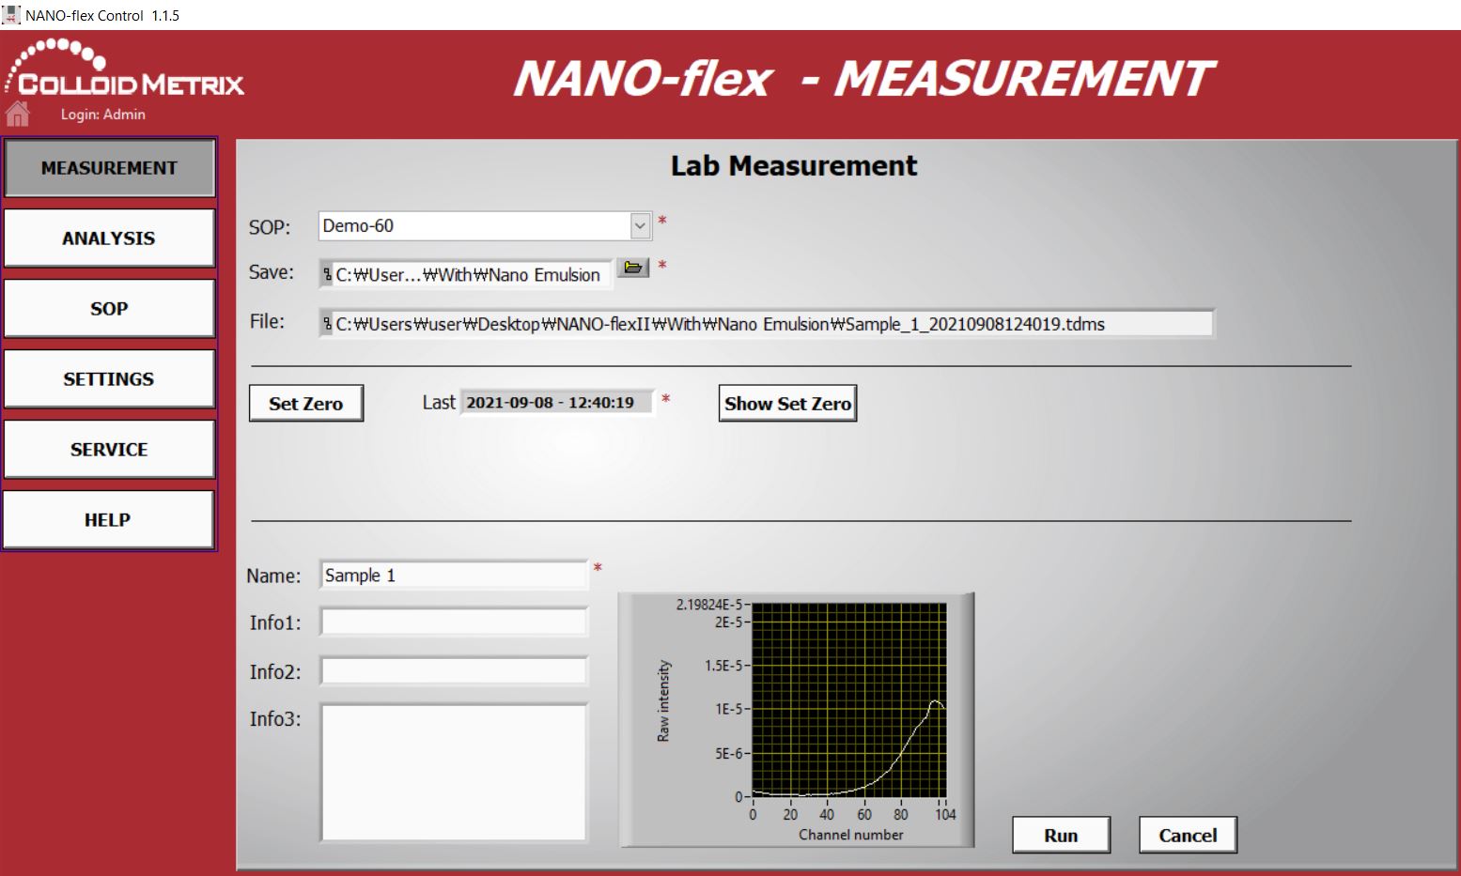Image resolution: width=1461 pixels, height=876 pixels.
Task: Start the measurement with Run
Action: [x=1062, y=836]
